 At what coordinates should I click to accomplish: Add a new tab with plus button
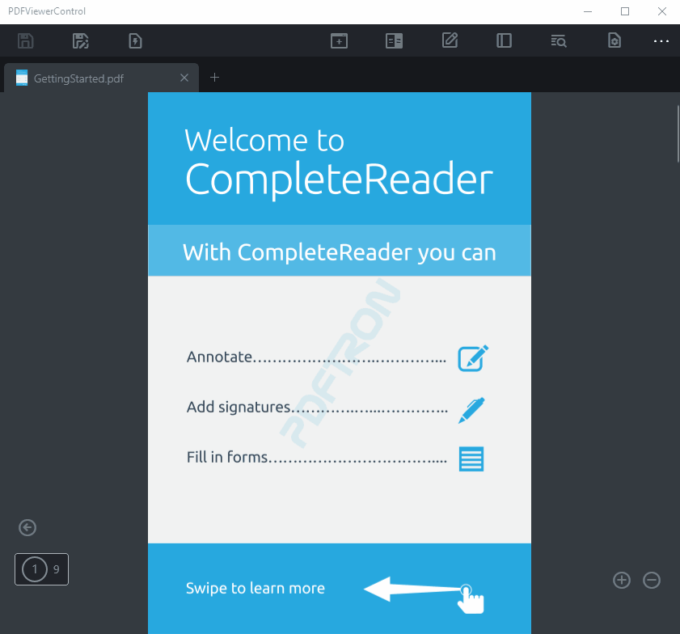point(214,78)
